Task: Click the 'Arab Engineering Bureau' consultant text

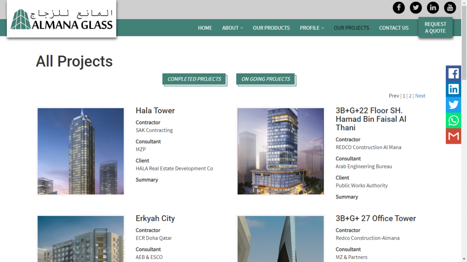Action: click(x=364, y=167)
